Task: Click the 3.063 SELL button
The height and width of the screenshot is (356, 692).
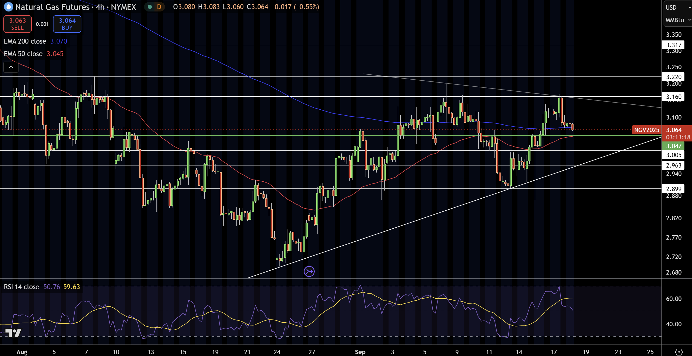Action: [x=17, y=24]
